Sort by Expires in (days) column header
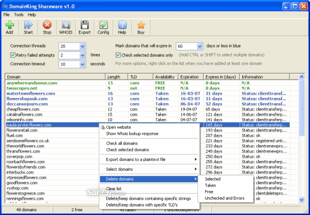 tap(221, 77)
